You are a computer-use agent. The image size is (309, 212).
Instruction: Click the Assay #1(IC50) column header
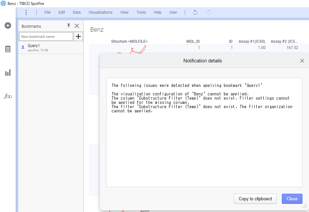252,41
